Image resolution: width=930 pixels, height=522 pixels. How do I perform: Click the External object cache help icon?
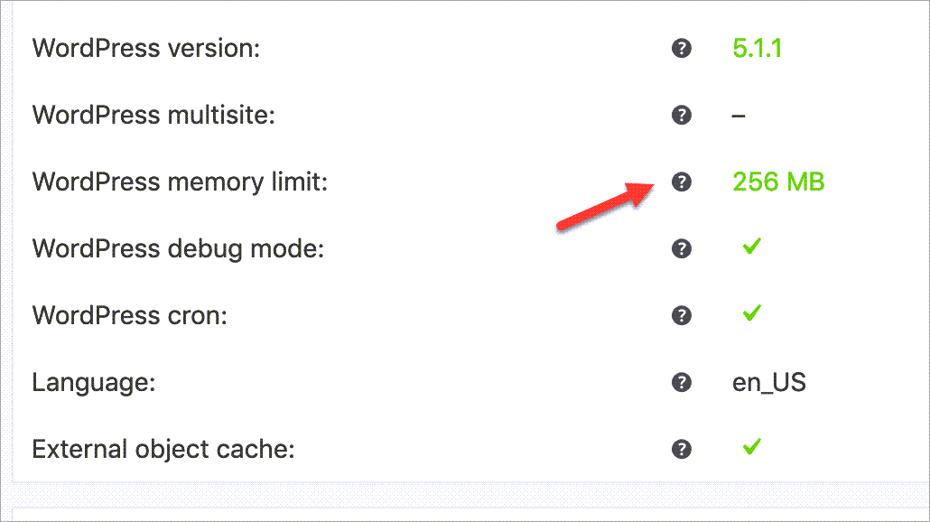coord(682,449)
